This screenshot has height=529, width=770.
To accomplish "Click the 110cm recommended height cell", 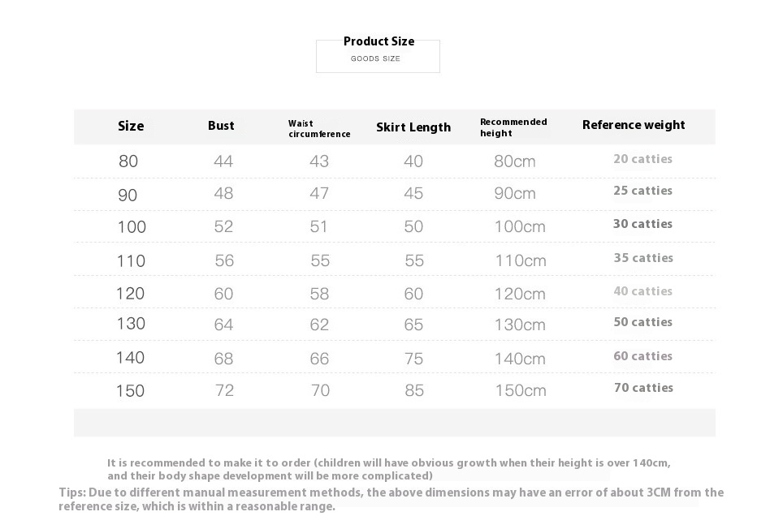I will point(521,261).
